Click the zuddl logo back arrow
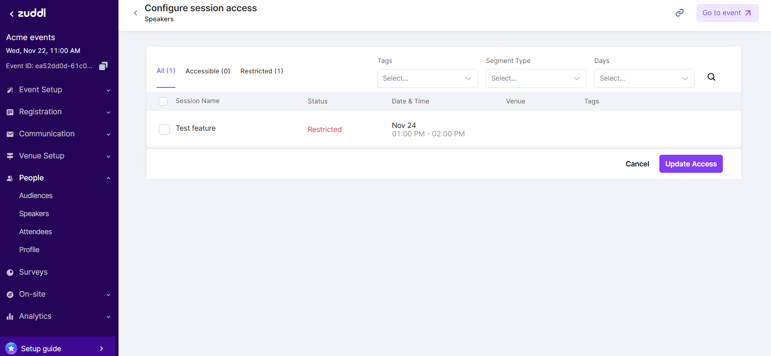The height and width of the screenshot is (356, 771). coord(12,14)
